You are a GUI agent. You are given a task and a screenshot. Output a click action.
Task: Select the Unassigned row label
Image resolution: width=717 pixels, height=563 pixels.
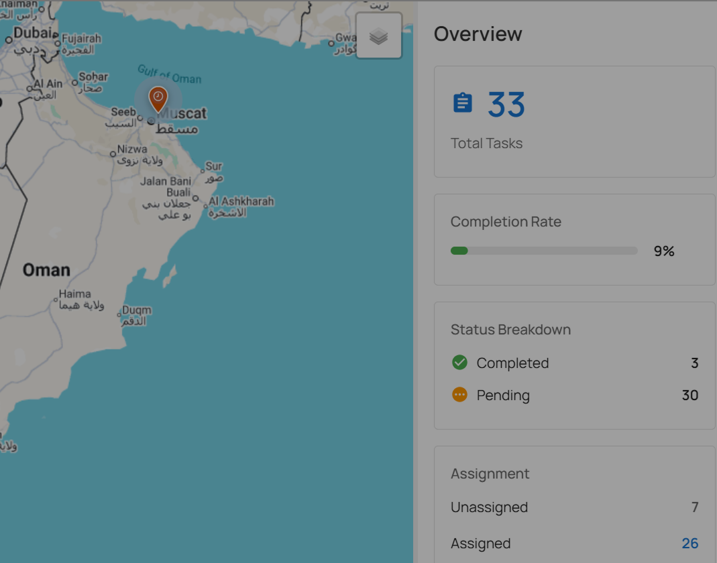[x=489, y=507]
